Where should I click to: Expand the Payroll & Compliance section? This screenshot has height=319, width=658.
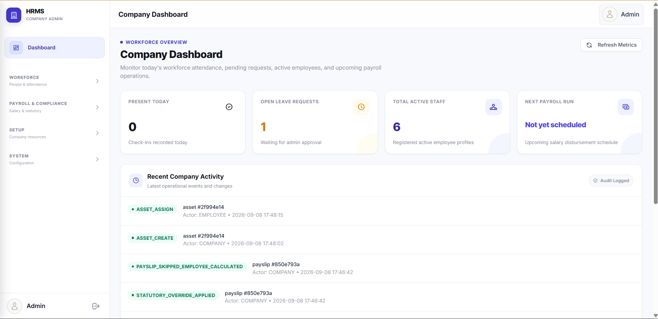(x=55, y=107)
